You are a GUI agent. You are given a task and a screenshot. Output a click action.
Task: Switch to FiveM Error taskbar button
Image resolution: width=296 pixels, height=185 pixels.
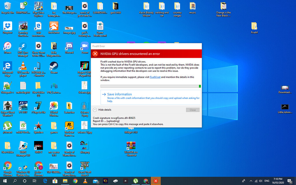[x=156, y=181]
